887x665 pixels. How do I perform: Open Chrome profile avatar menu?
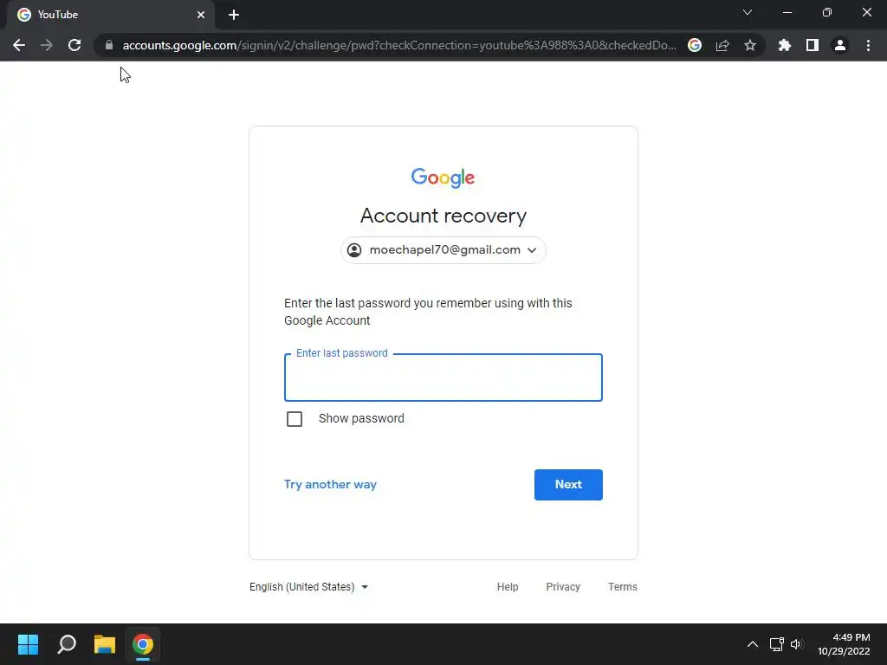click(840, 45)
